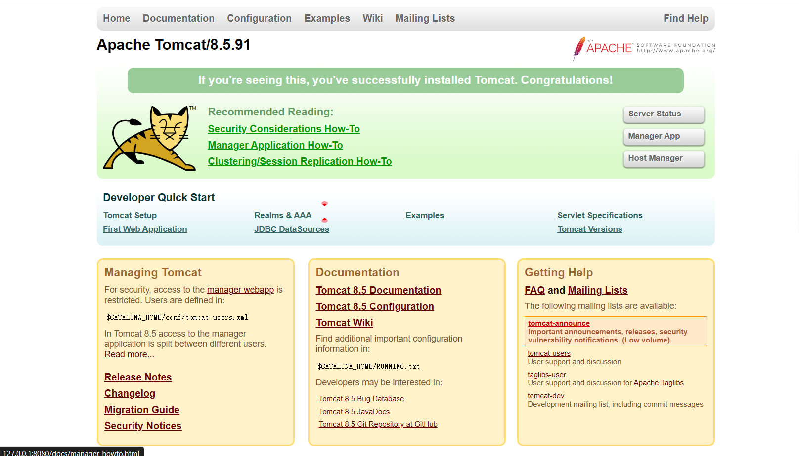Click the Getting Help heading

(x=559, y=272)
